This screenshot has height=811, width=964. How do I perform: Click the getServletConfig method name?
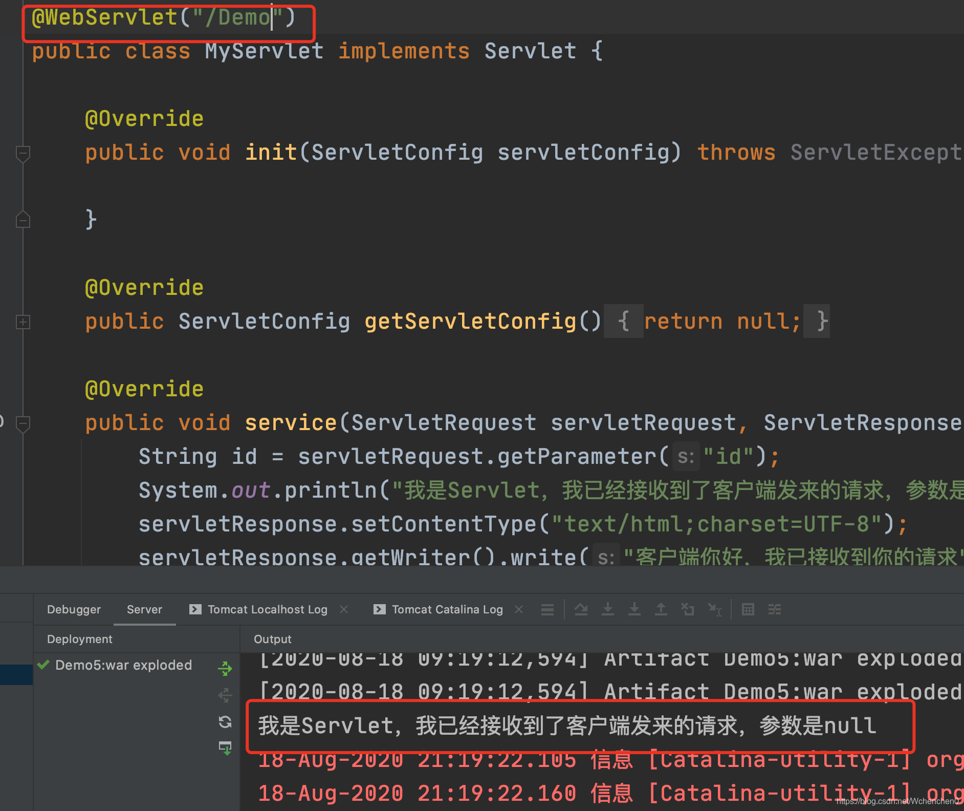coord(471,322)
